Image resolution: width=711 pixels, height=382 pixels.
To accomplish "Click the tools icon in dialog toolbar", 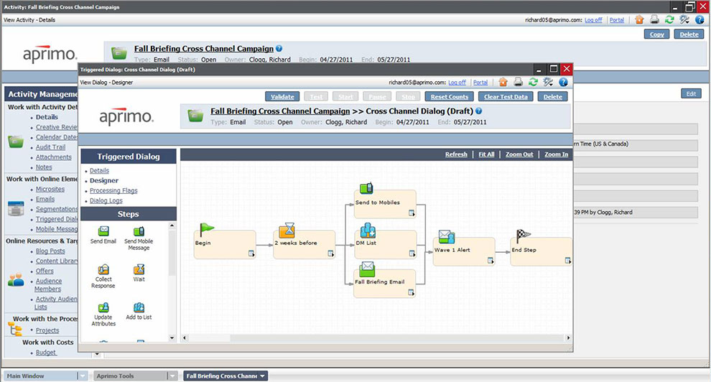I will click(x=548, y=82).
